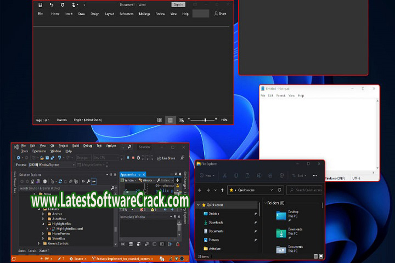Switch to Insert tab in Word
The image size is (395, 263).
[69, 14]
